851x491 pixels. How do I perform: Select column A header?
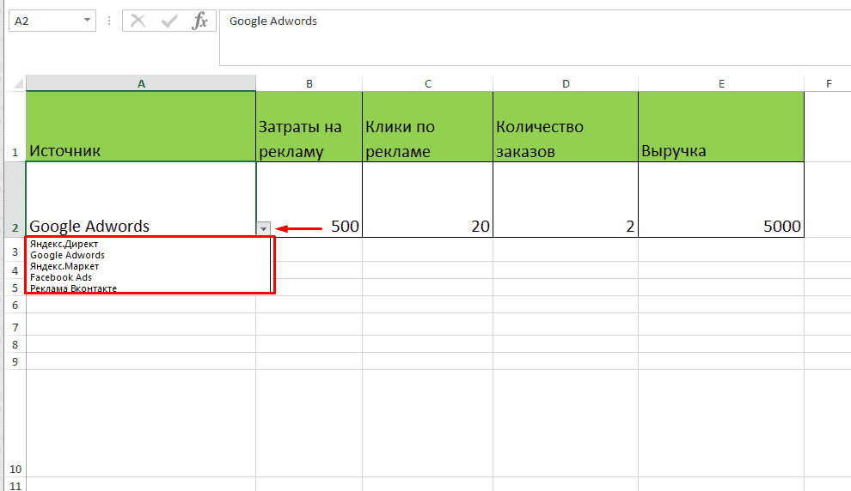(141, 83)
